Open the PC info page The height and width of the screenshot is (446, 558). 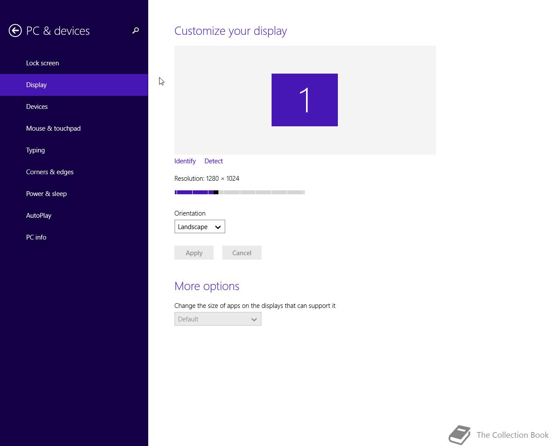74,237
